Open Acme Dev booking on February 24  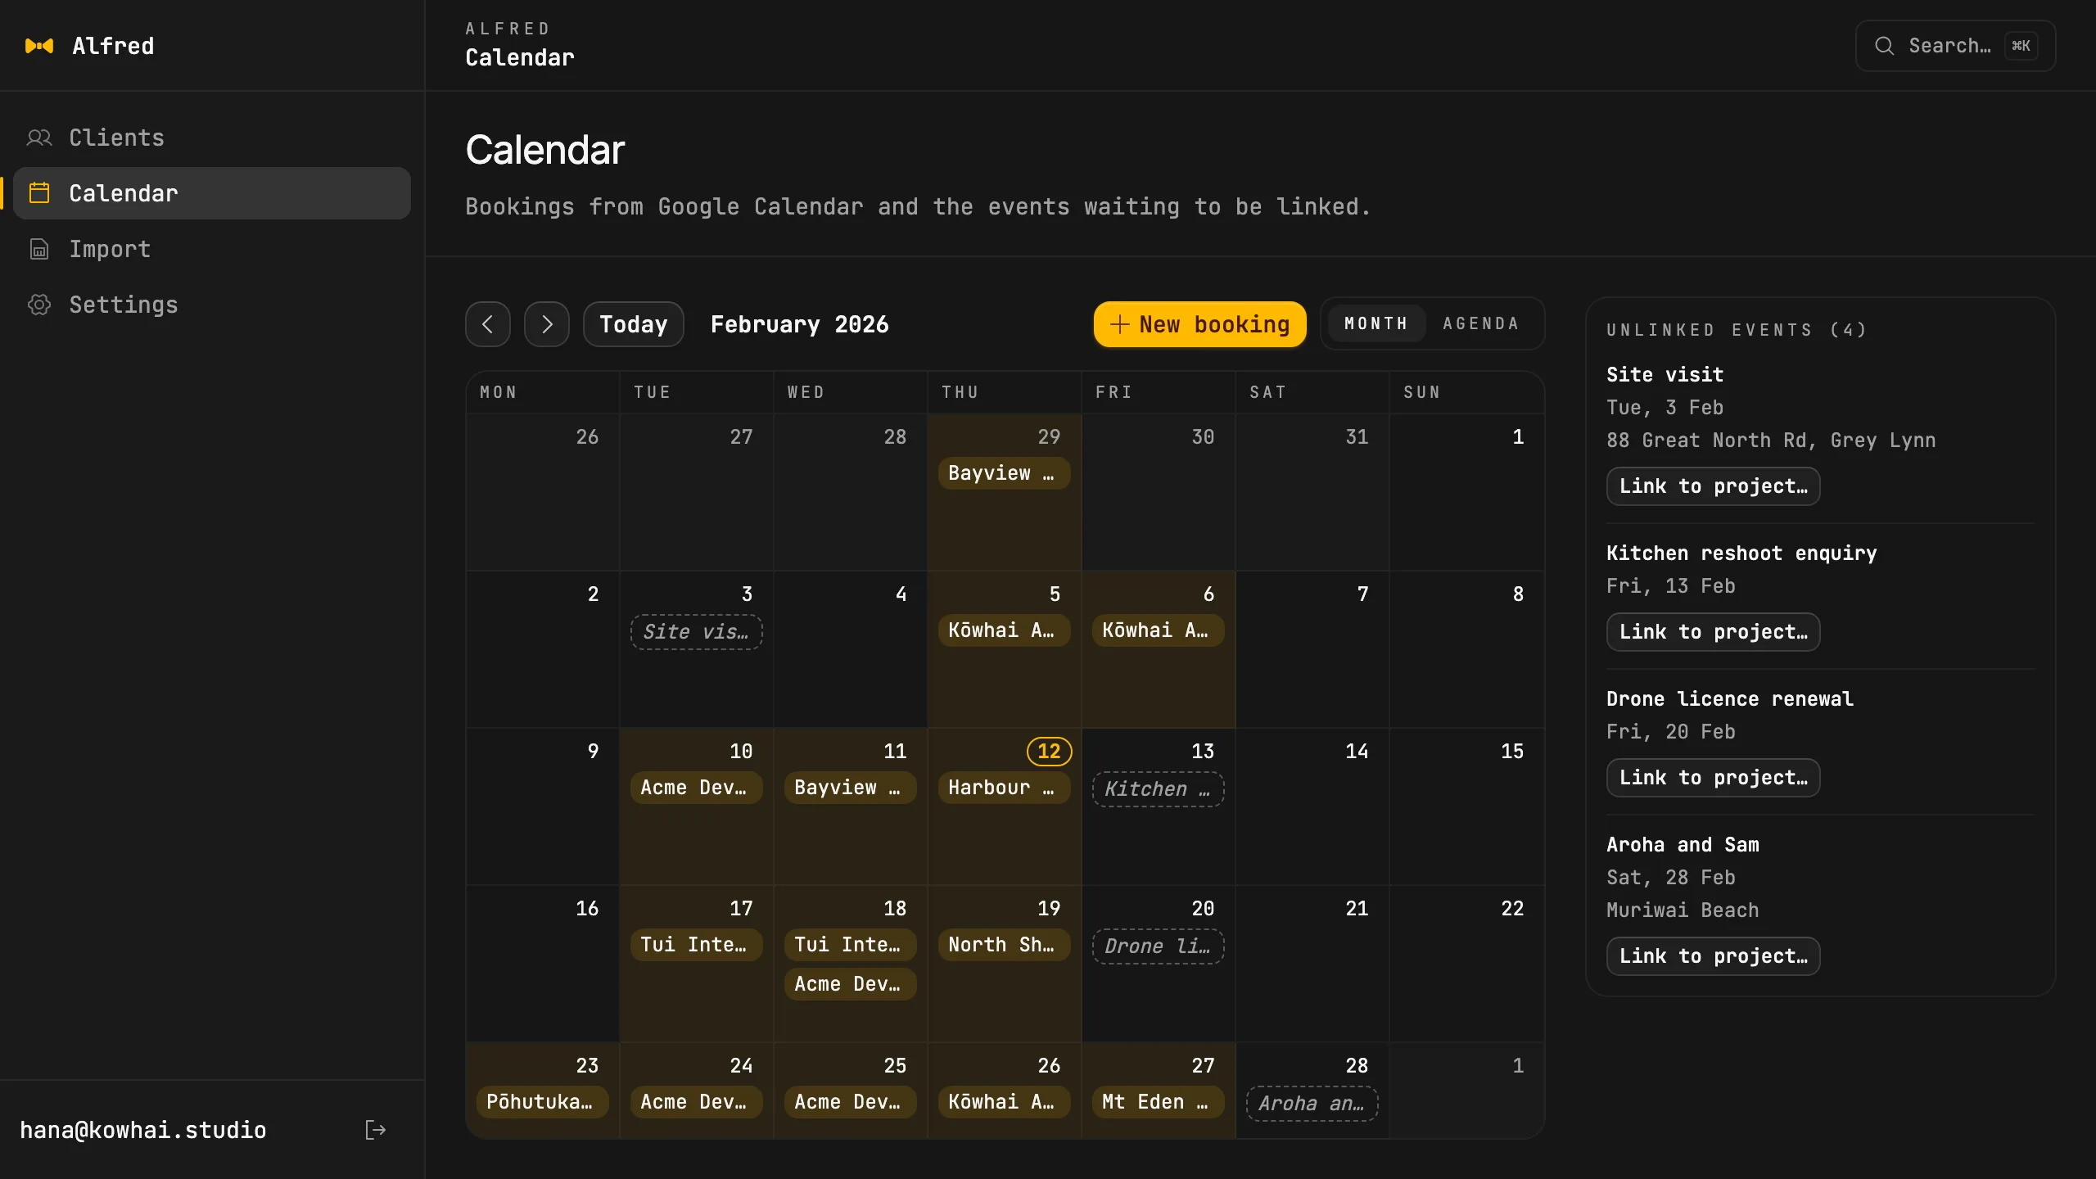696,1102
